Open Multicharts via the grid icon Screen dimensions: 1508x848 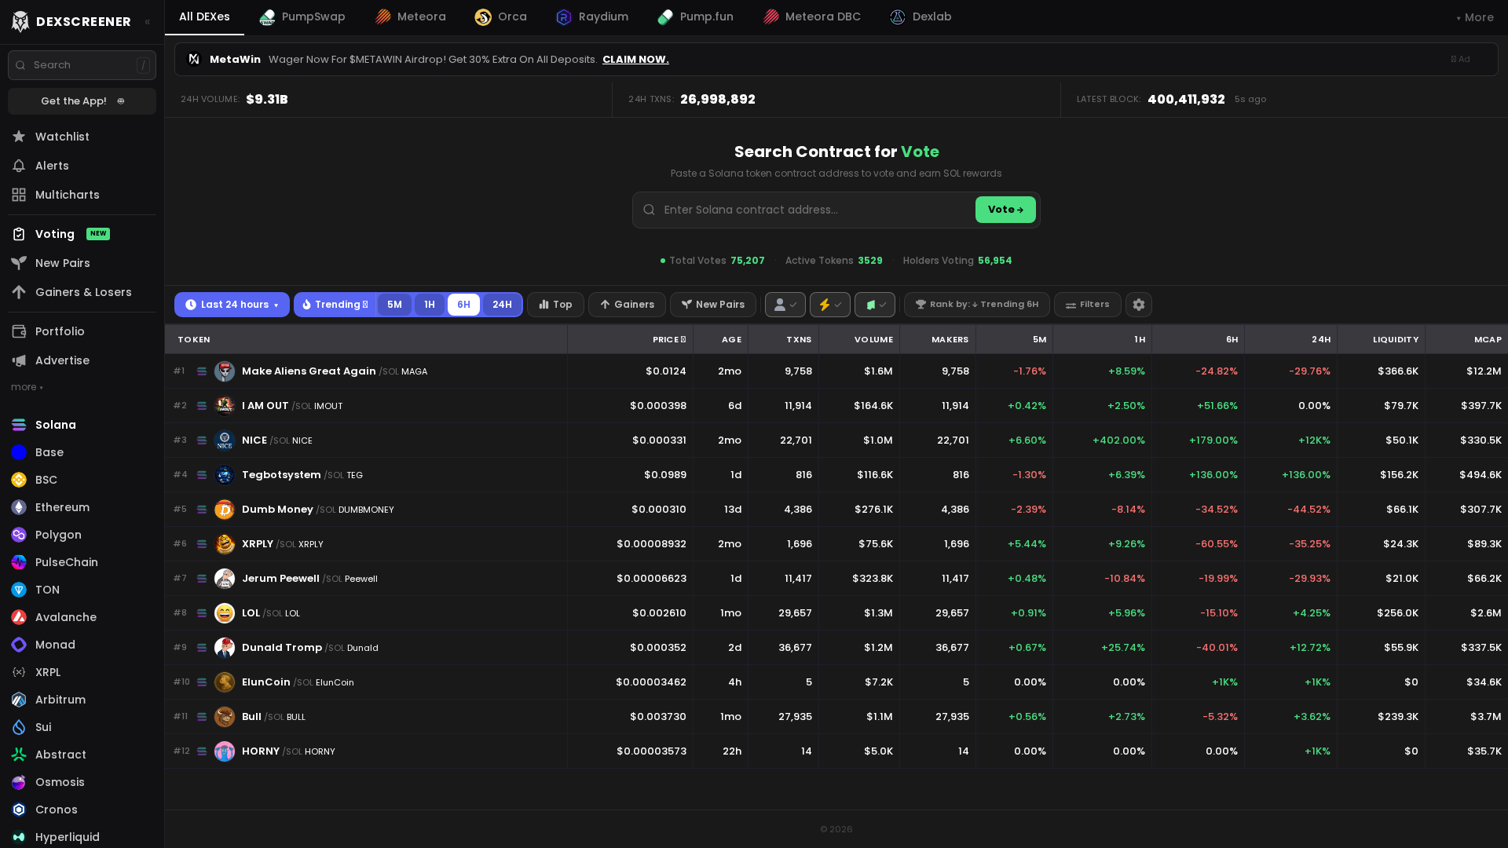(19, 195)
